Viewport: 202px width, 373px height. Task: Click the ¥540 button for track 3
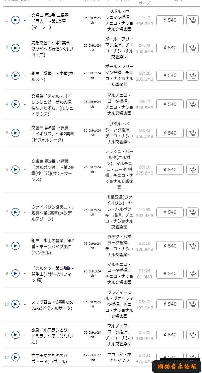[170, 75]
